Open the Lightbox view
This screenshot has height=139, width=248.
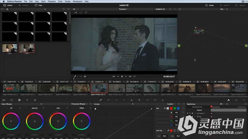coord(240,5)
